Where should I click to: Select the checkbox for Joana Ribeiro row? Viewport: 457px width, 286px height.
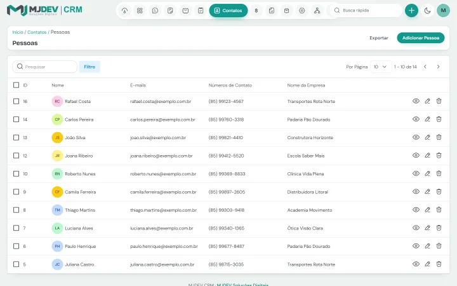16,156
